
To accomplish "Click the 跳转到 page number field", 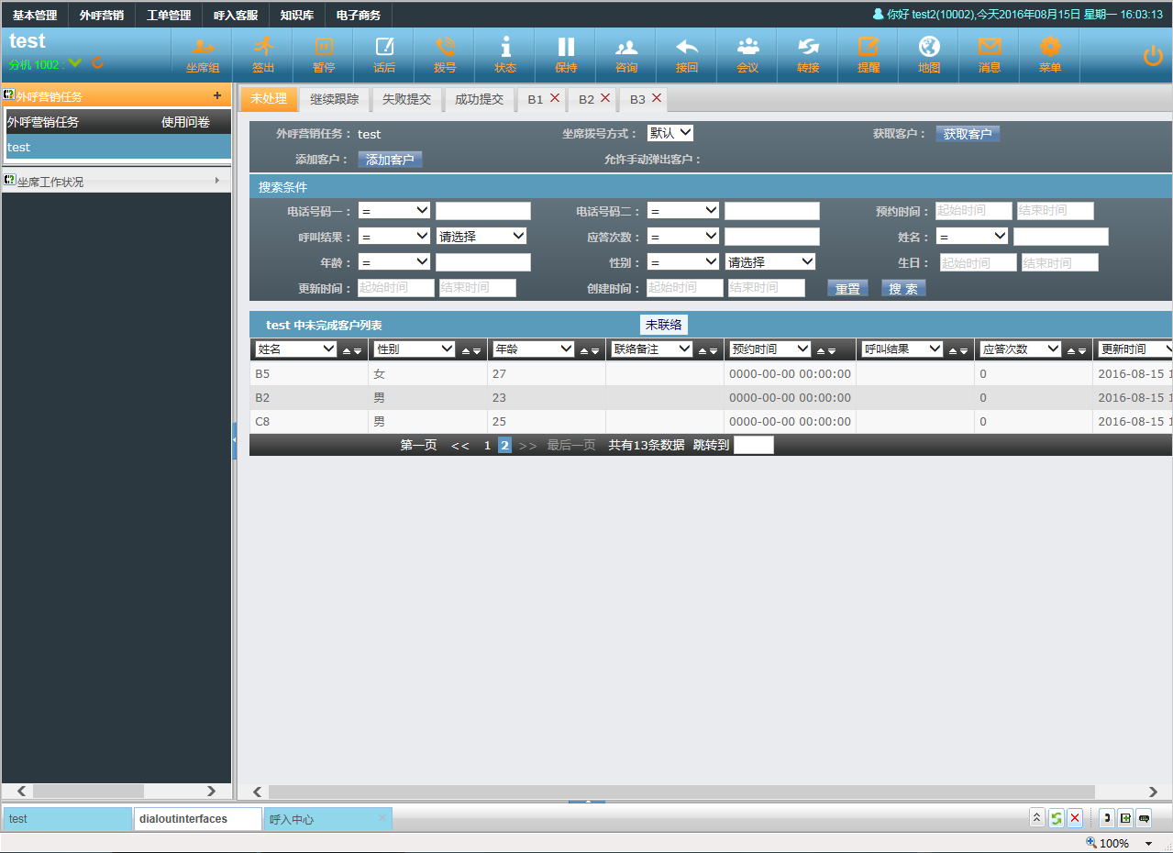I will tap(754, 445).
